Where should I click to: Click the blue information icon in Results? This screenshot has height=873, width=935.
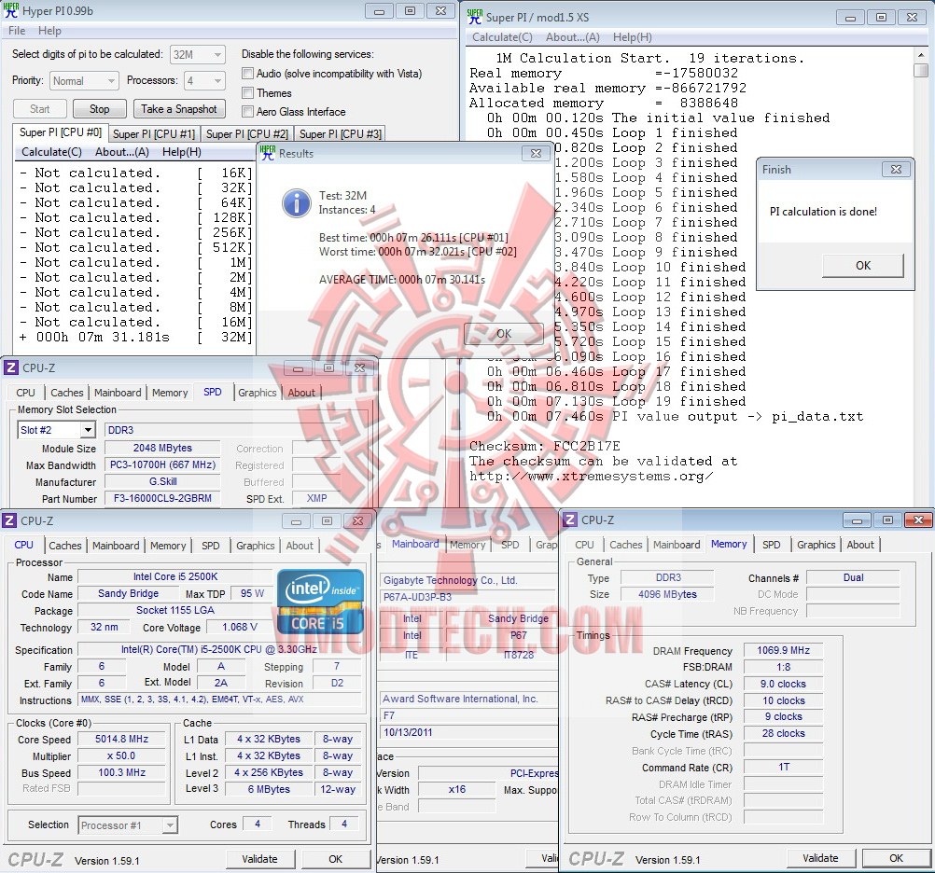coord(297,203)
